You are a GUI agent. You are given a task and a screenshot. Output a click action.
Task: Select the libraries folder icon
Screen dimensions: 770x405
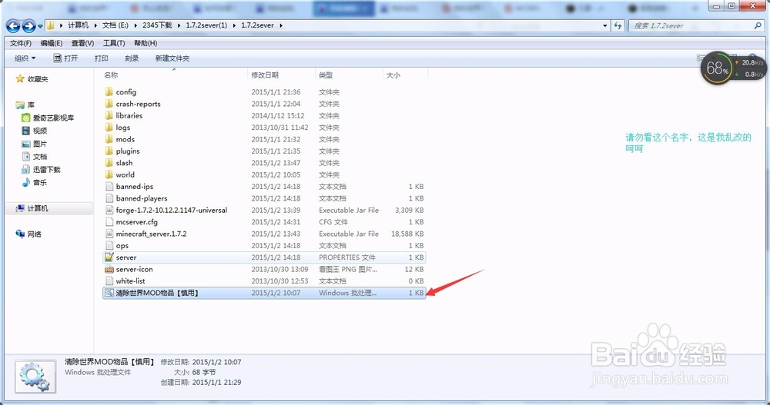109,115
